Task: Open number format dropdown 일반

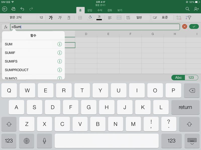Action: [140, 18]
